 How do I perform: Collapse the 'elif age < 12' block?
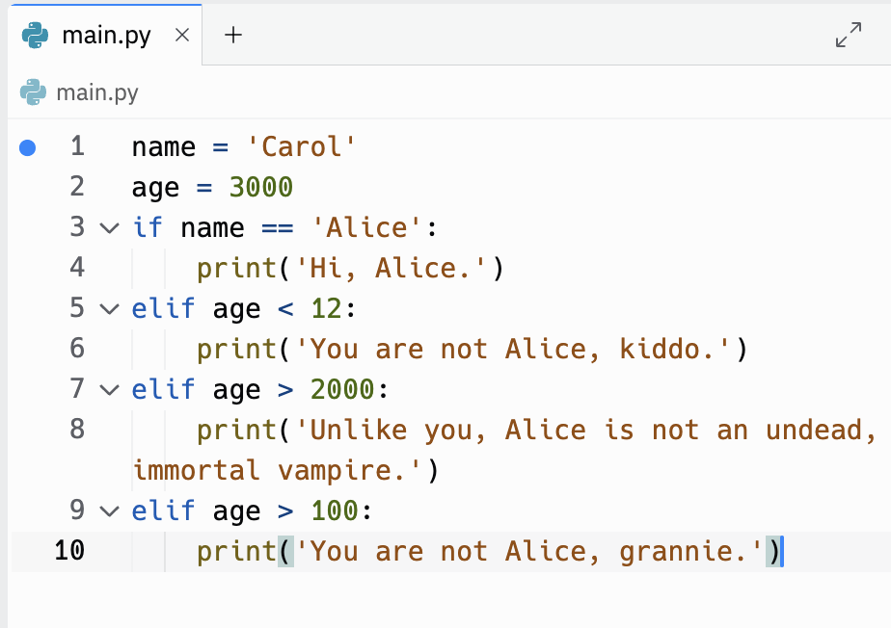tap(109, 309)
